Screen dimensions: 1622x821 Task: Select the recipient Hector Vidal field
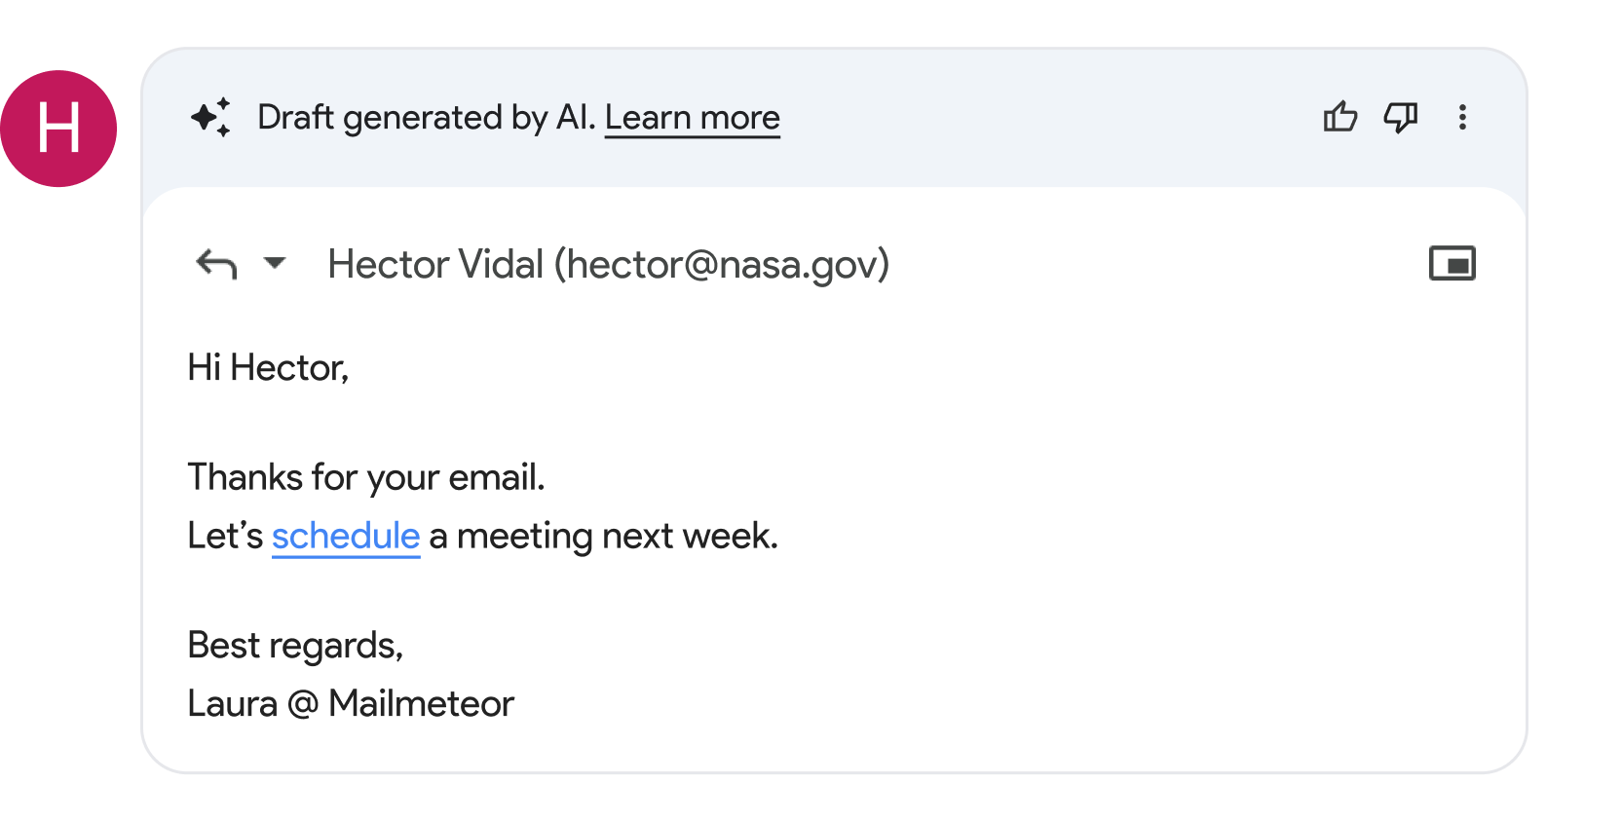click(608, 263)
